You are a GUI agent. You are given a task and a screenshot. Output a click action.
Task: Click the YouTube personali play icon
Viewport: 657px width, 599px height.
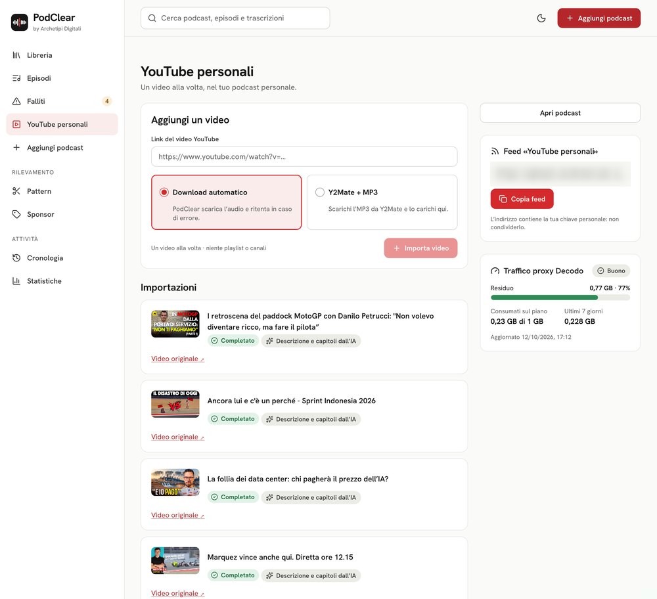(x=16, y=124)
